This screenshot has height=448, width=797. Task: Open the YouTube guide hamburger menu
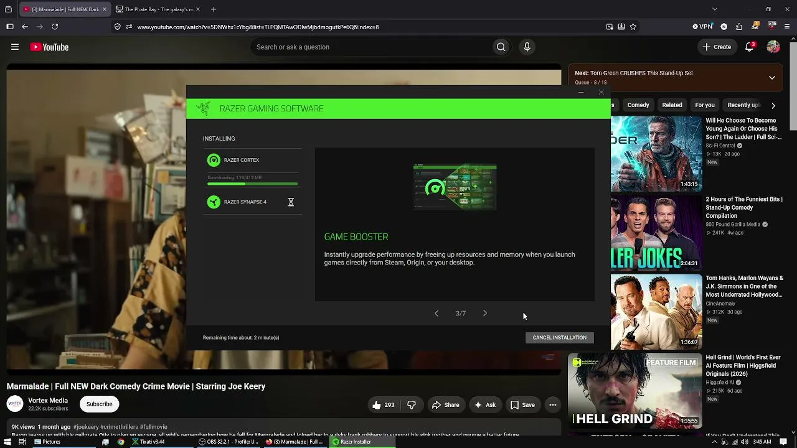pos(15,47)
